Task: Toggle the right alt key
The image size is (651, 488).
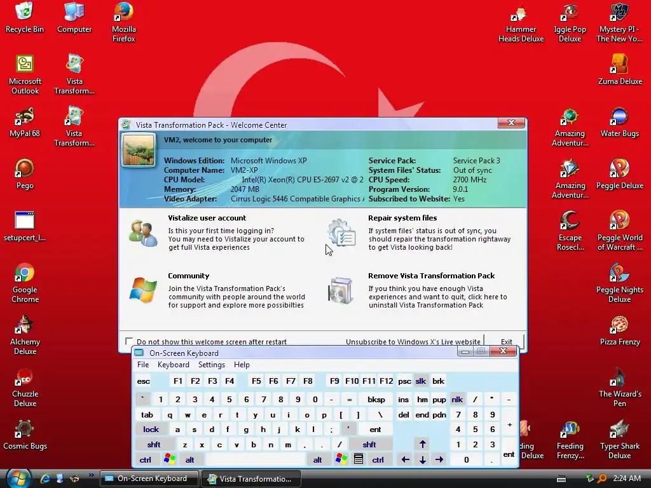Action: tap(318, 459)
